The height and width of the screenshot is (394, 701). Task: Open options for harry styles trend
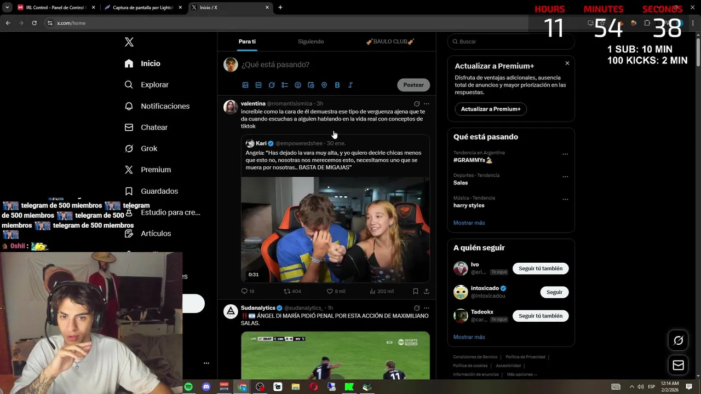(565, 199)
